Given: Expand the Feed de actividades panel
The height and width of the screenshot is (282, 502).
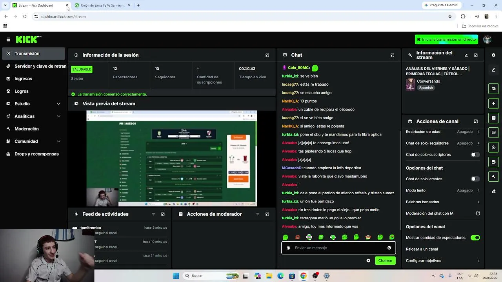Looking at the screenshot, I should tap(163, 214).
